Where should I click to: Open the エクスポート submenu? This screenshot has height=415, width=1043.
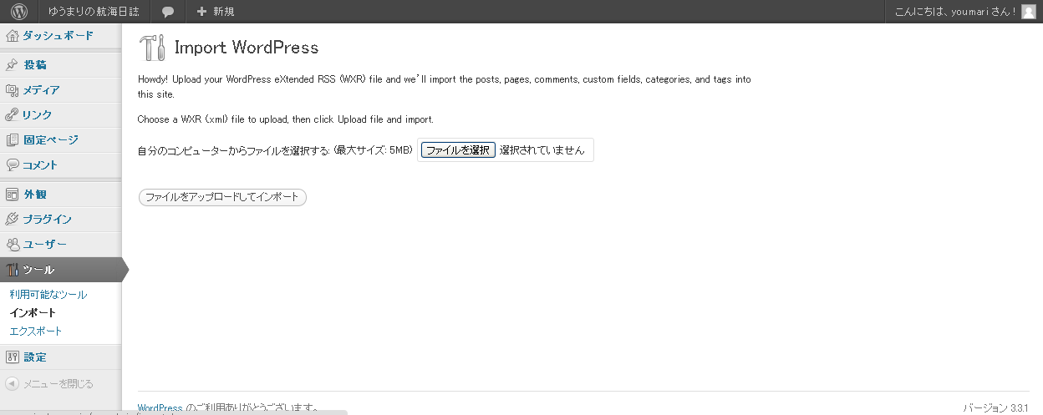click(x=36, y=331)
